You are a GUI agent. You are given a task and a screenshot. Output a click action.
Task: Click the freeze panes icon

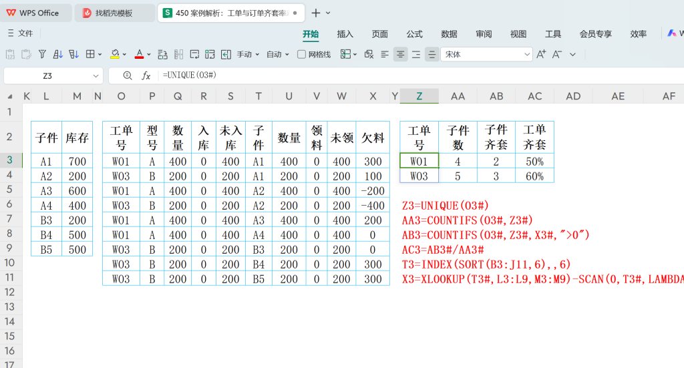point(345,55)
